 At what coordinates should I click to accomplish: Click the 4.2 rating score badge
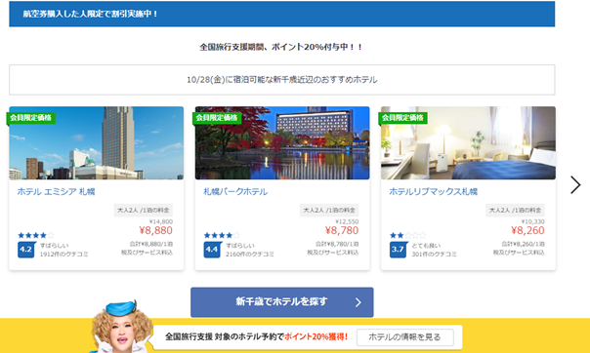(x=26, y=250)
